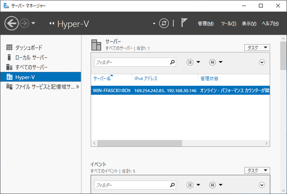This screenshot has height=194, width=287.
Task: Select server row WIN-FFASCKI1BO9
Action: (x=112, y=91)
